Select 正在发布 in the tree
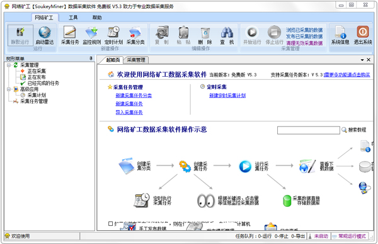Screen dimensions: 378x244 37,77
